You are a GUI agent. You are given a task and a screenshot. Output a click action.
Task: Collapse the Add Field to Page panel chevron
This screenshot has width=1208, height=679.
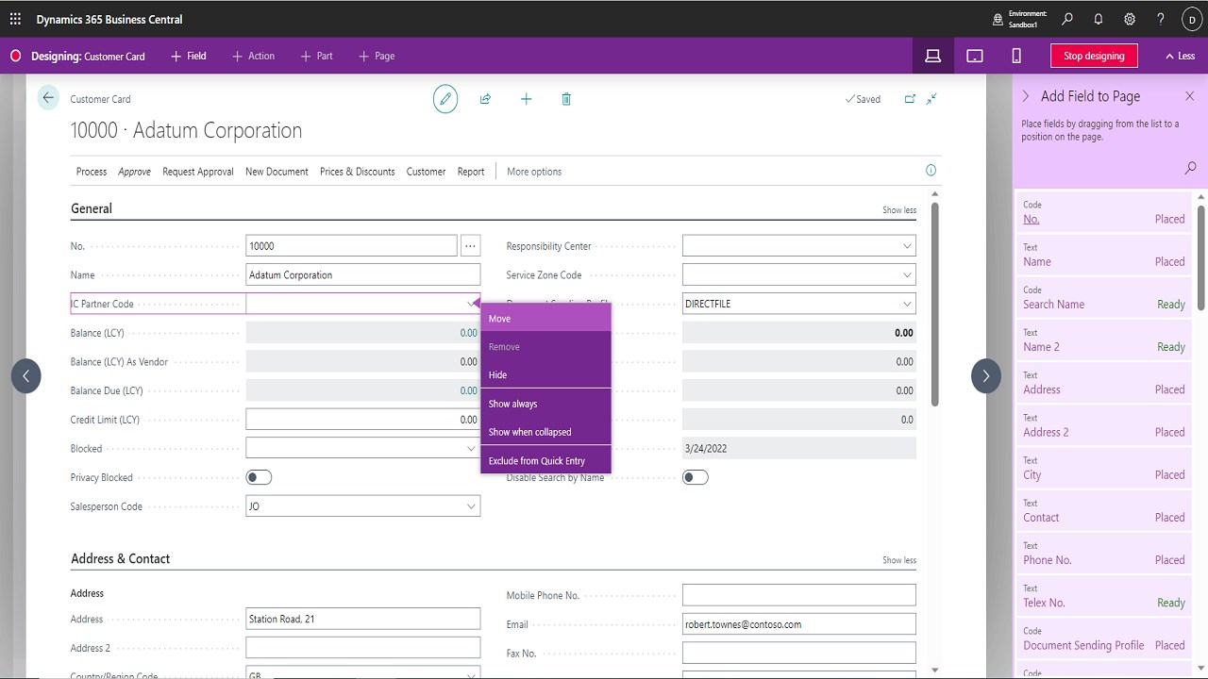[1026, 96]
